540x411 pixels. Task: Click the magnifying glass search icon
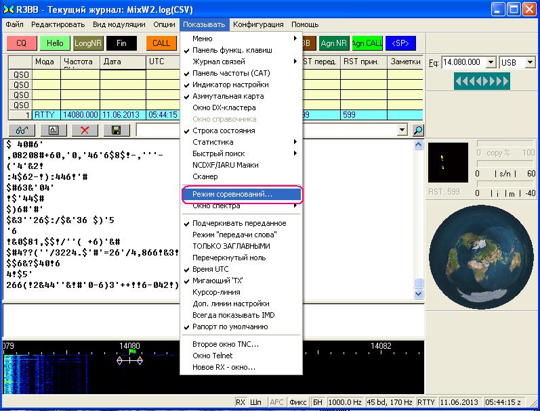418,130
